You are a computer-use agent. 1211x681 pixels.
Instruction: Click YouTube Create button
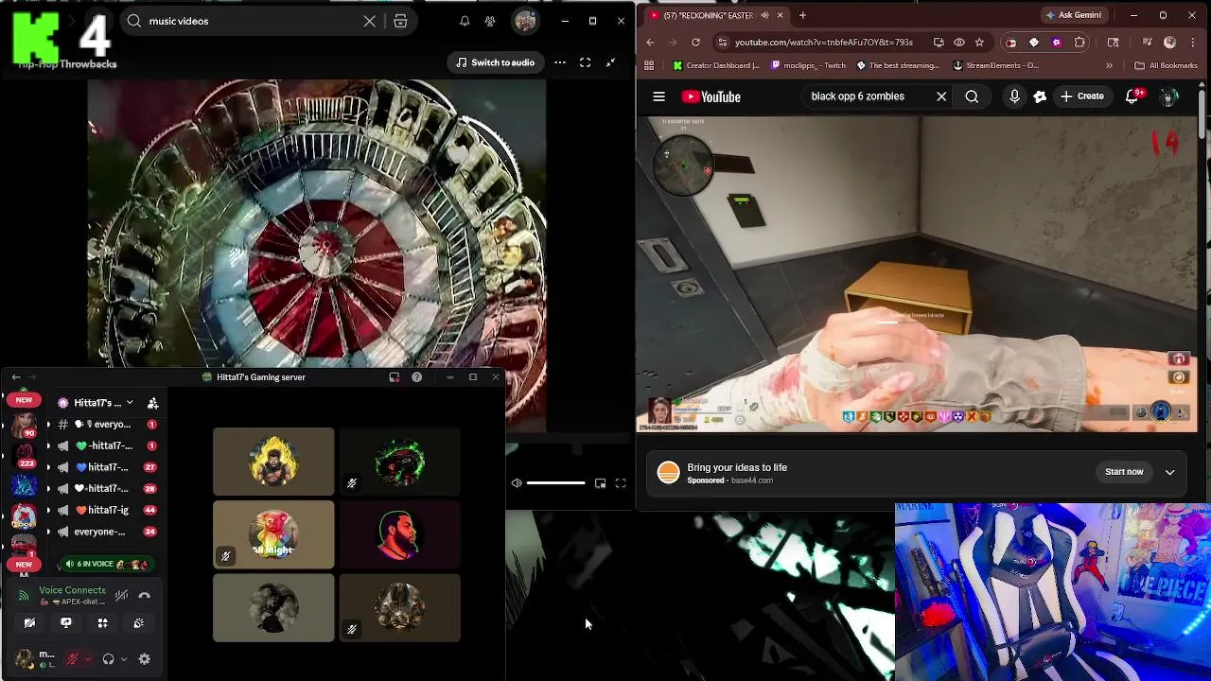(x=1082, y=96)
